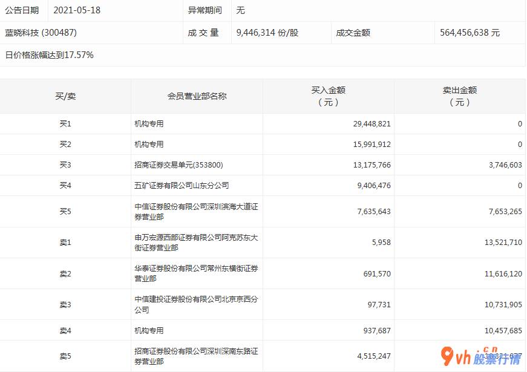Viewport: 527px width, 372px height.
Task: Select buy amount 15,991,912
Action: tap(372, 145)
